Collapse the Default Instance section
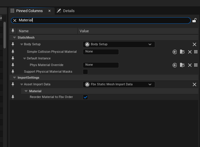200x147 pixels. pos(25,59)
